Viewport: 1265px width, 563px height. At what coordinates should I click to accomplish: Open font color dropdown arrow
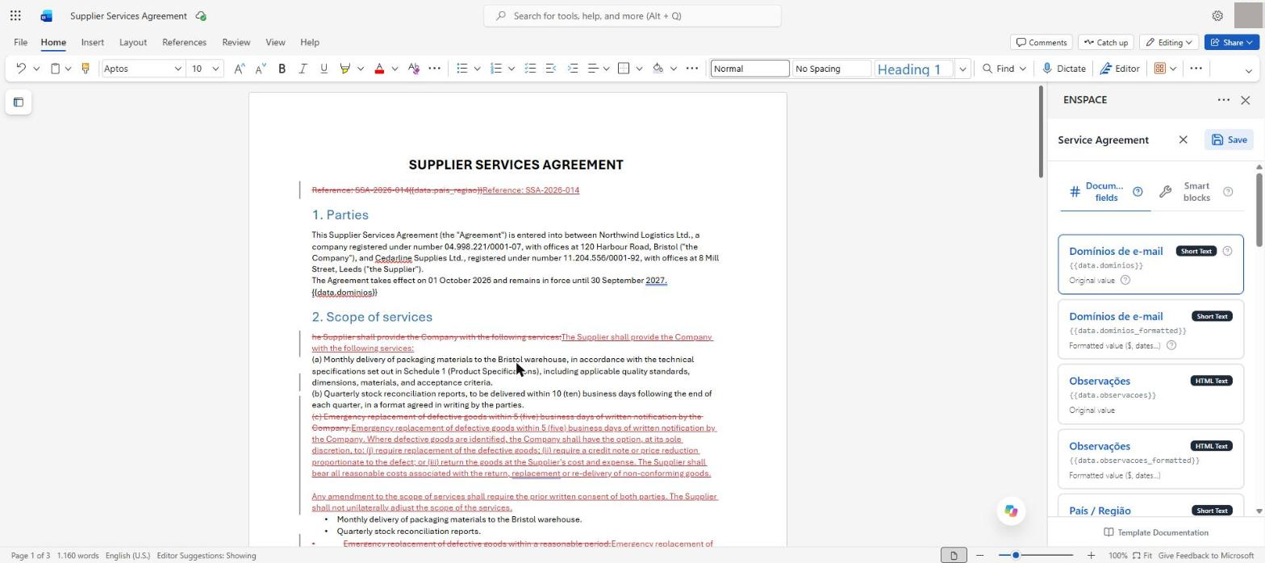pyautogui.click(x=395, y=69)
